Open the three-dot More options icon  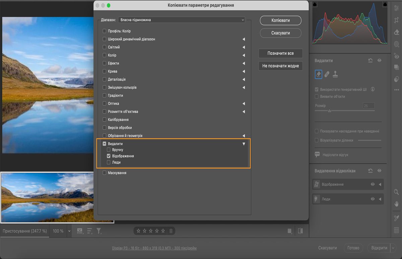pyautogui.click(x=396, y=90)
